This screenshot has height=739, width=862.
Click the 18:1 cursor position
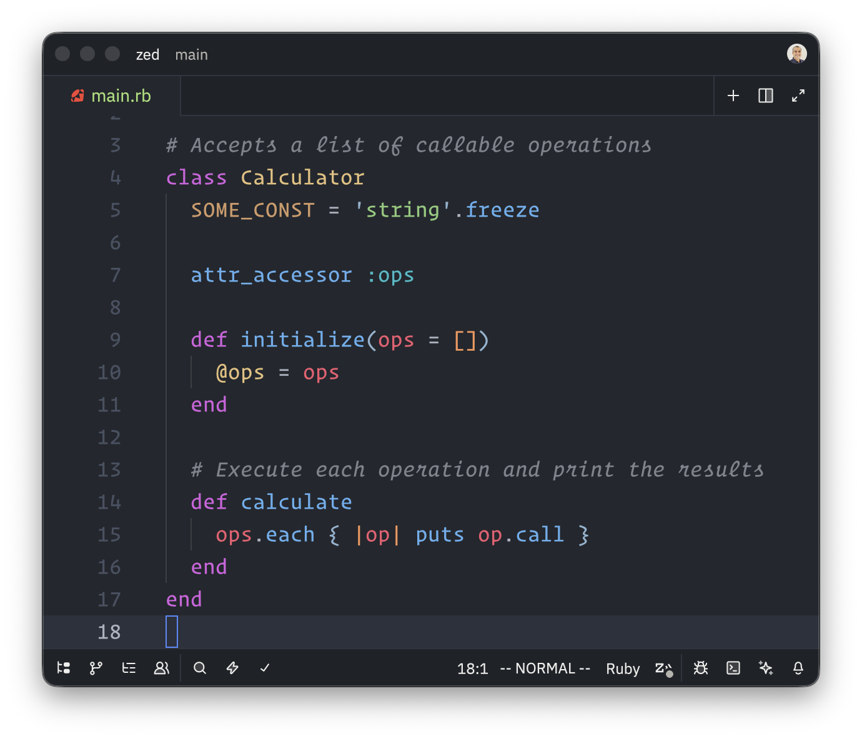(472, 668)
